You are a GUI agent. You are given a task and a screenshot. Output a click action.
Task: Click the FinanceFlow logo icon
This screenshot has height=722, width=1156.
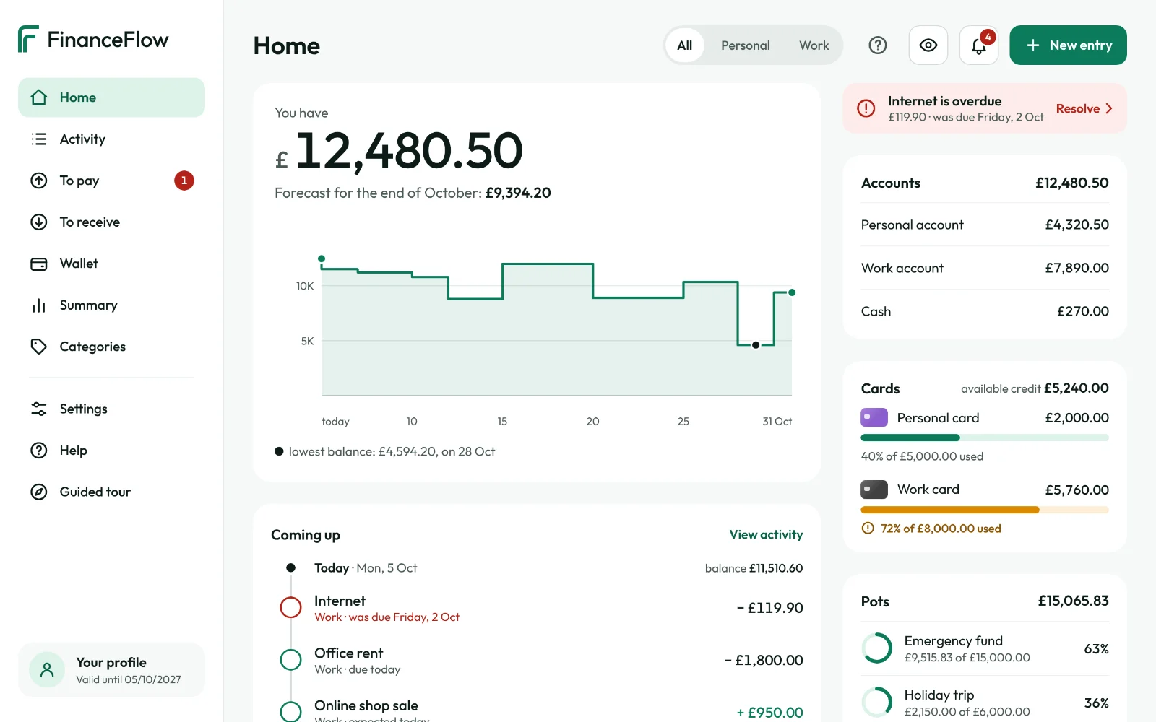[x=28, y=39]
